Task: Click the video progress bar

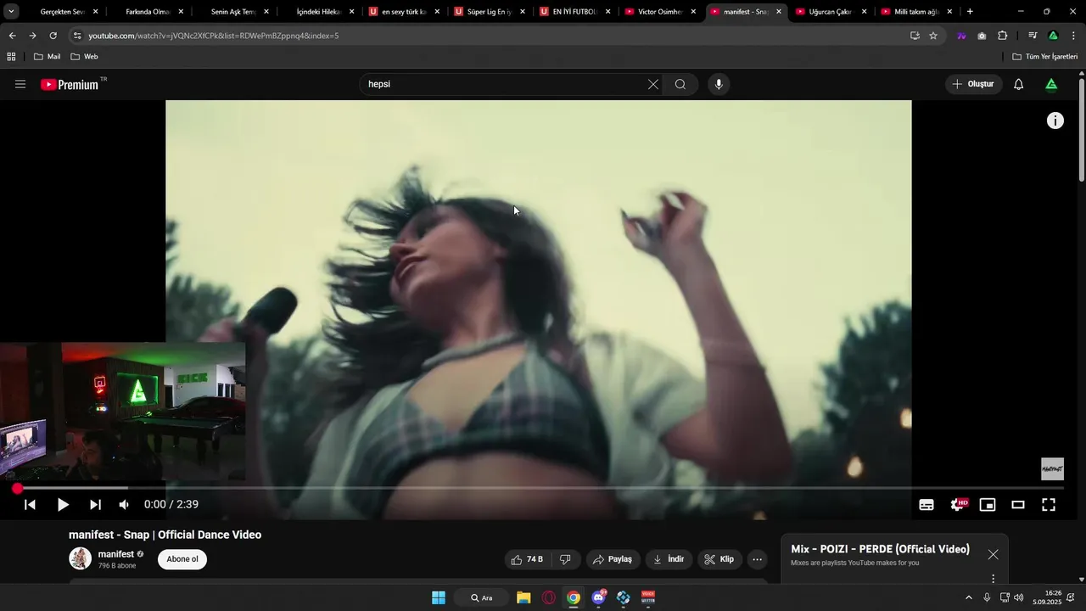Action: pyautogui.click(x=540, y=488)
